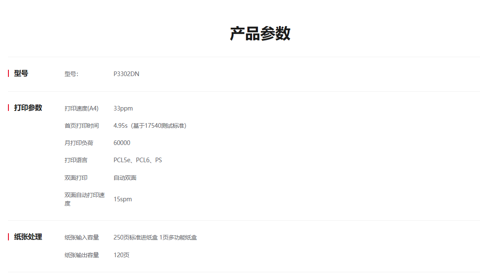Click the PCL5e、PCL6、PS value
Viewport: 480px width, 274px height.
click(x=138, y=160)
